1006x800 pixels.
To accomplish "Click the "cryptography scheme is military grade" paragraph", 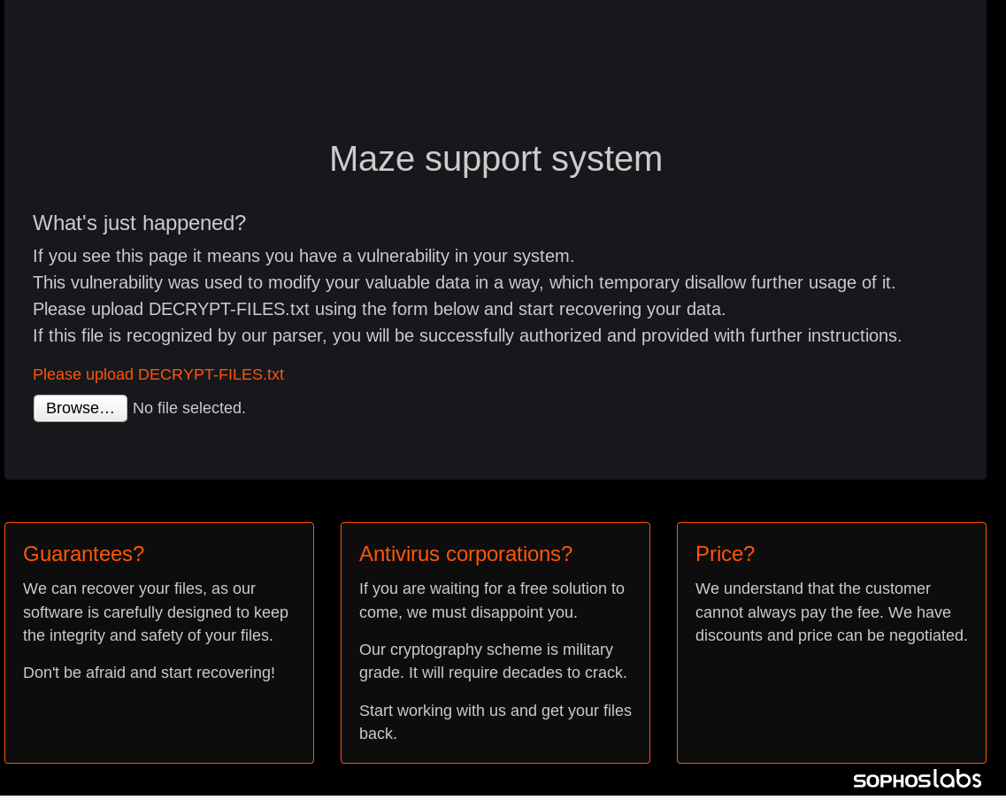I will (x=493, y=661).
